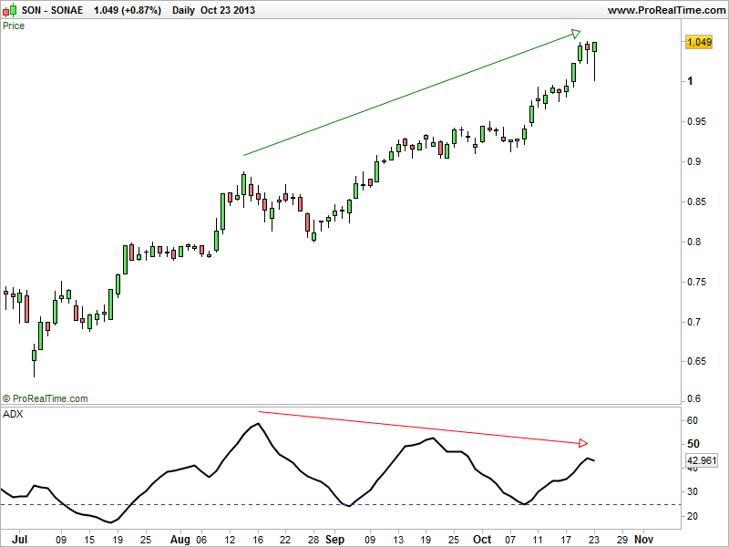Click the 'Daily' timeframe label
The image size is (729, 547).
tap(183, 10)
